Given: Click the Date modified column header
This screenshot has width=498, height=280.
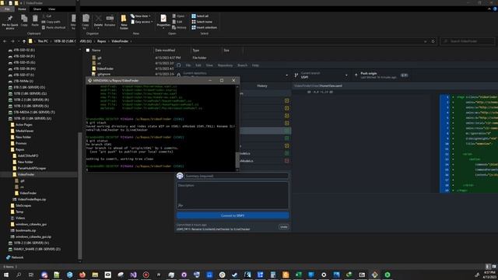Looking at the screenshot, I should pyautogui.click(x=165, y=50).
